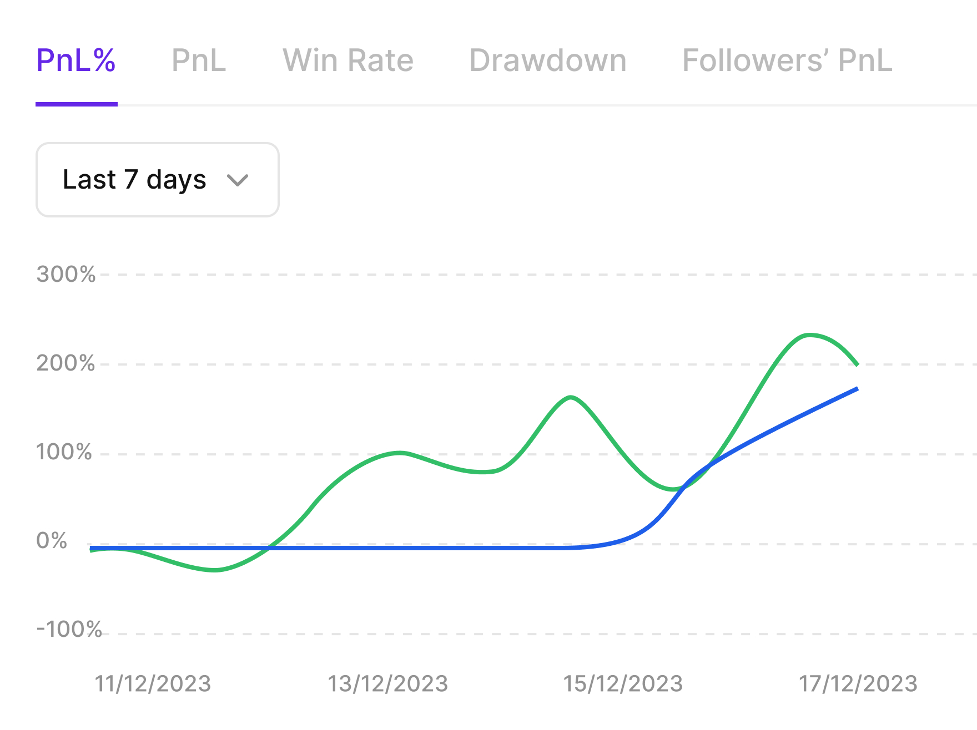Click the 15/12/2023 date label
Viewport: 977px width, 730px height.
[623, 684]
